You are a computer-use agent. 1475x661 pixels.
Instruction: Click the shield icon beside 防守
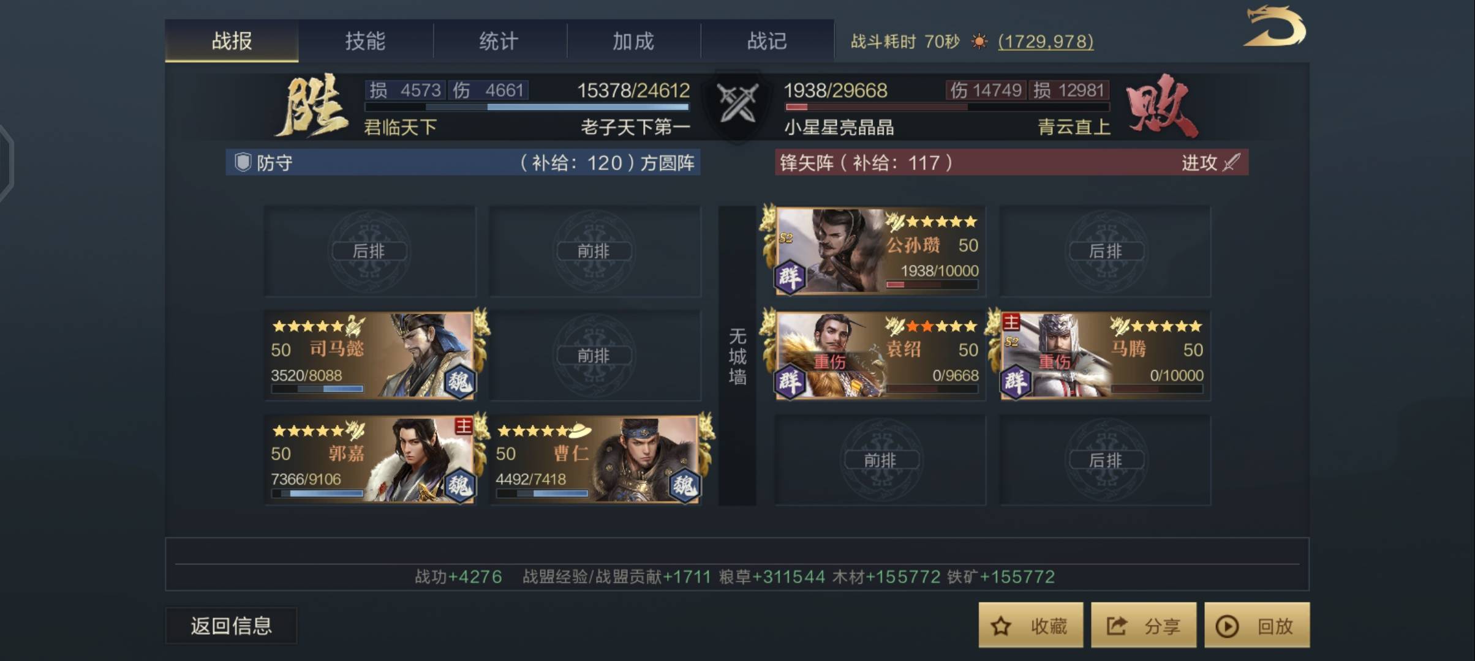point(243,162)
